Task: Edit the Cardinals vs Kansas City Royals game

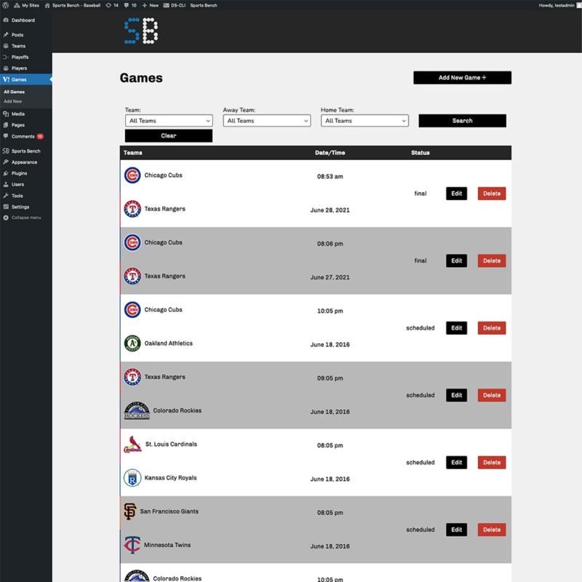Action: click(x=457, y=462)
